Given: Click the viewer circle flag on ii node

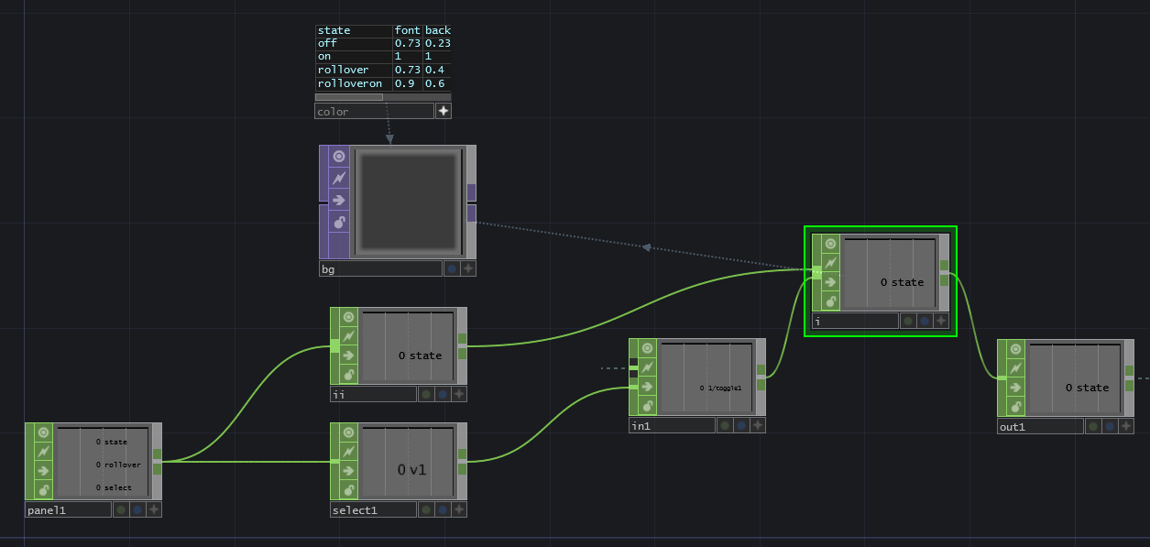Looking at the screenshot, I should tap(348, 317).
